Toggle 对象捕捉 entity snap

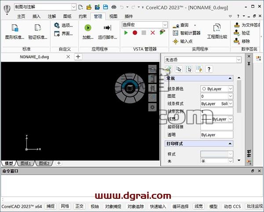click(x=113, y=206)
